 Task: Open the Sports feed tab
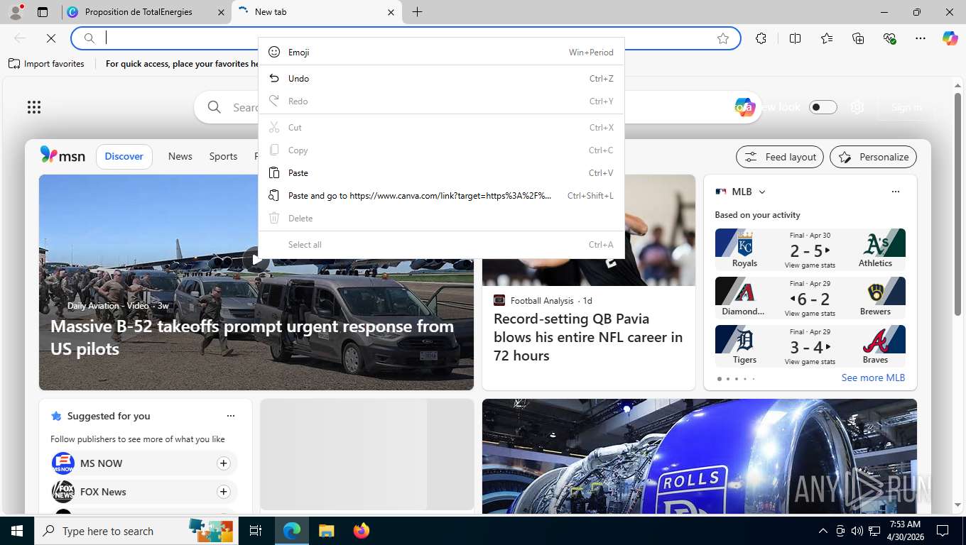pos(223,156)
